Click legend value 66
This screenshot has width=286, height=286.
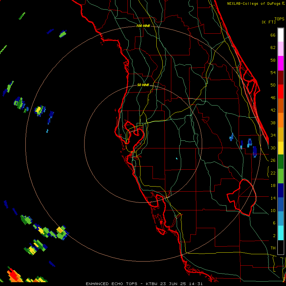coord(273,35)
